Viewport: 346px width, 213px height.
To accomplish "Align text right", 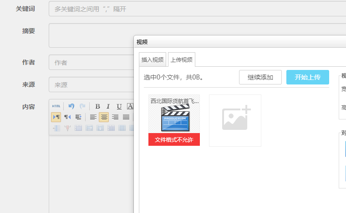I will pos(115,117).
